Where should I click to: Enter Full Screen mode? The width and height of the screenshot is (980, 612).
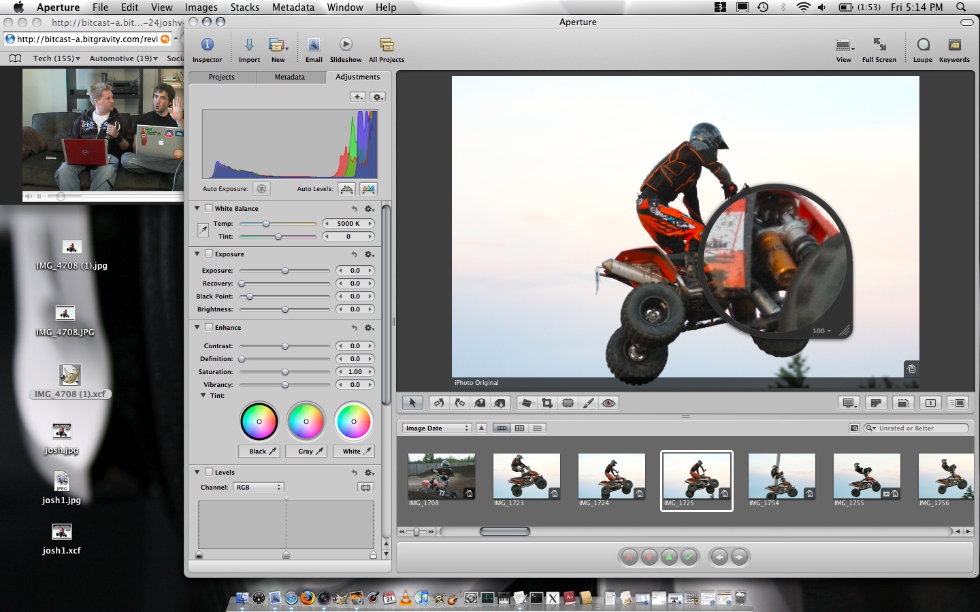[x=879, y=46]
